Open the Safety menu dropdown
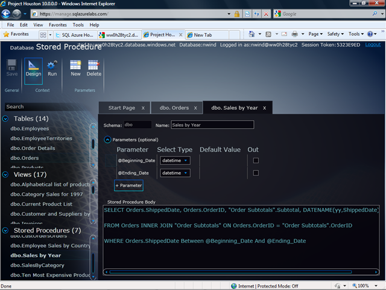 pyautogui.click(x=335, y=34)
